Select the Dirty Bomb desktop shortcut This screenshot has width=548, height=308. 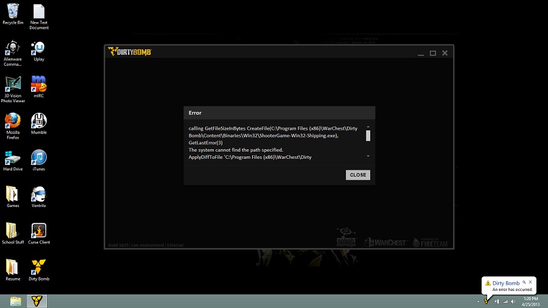pyautogui.click(x=38, y=267)
